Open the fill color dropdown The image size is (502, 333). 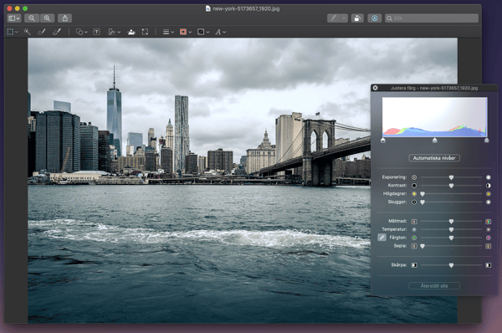203,32
